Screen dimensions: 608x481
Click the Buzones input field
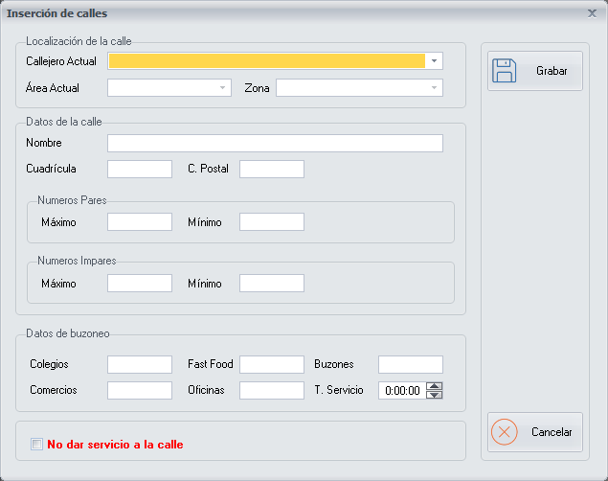(x=411, y=364)
